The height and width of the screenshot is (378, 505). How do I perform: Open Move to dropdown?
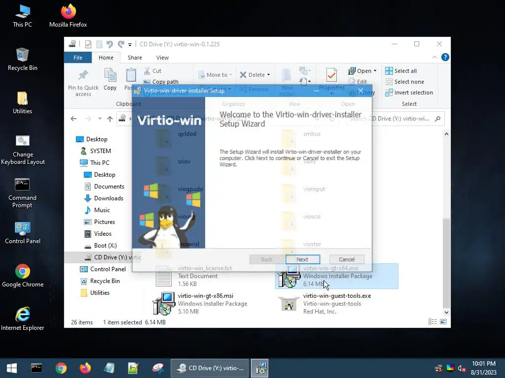[x=216, y=75]
